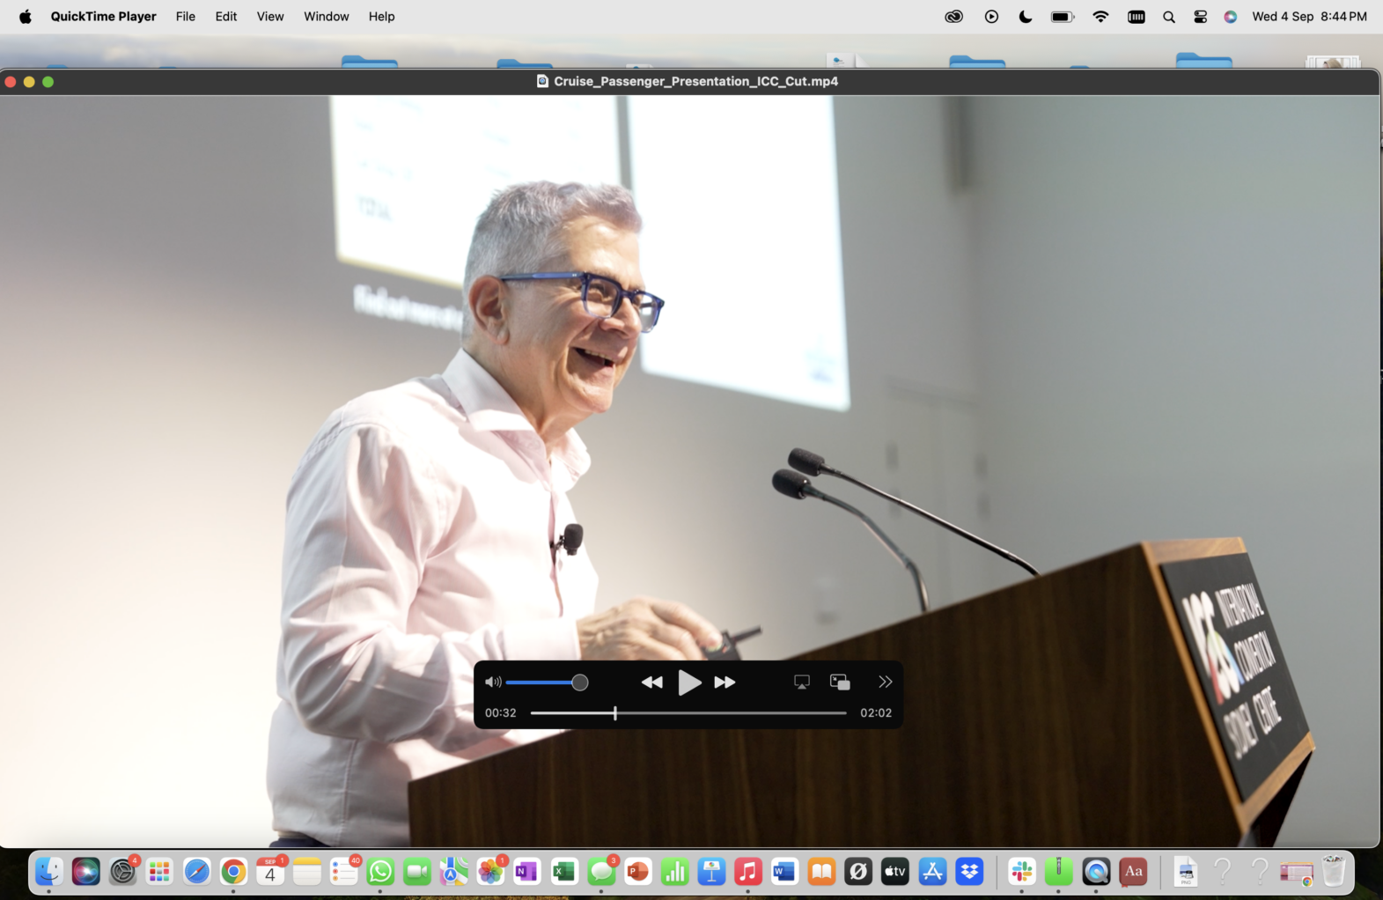
Task: Open the Help menu
Action: [381, 17]
